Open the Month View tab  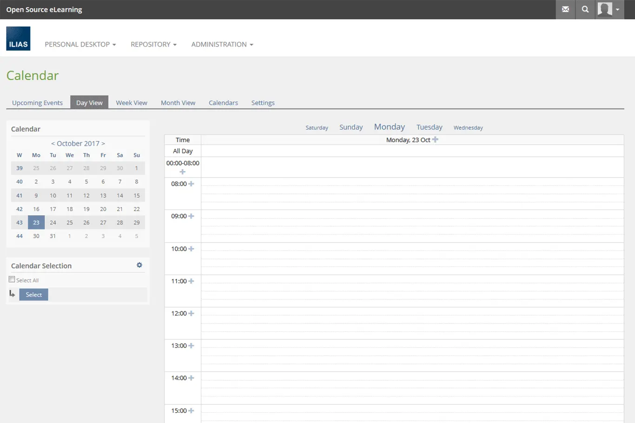(178, 103)
